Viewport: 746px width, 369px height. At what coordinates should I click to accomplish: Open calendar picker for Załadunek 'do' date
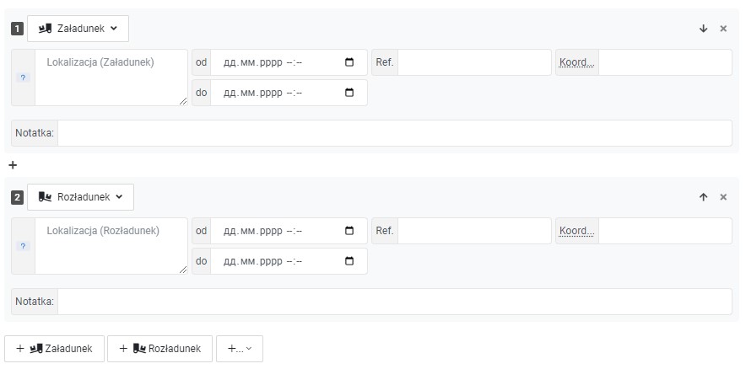click(x=349, y=93)
